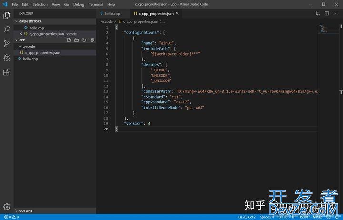Open the editor More Actions ellipsis
The width and height of the screenshot is (343, 220).
335,13
